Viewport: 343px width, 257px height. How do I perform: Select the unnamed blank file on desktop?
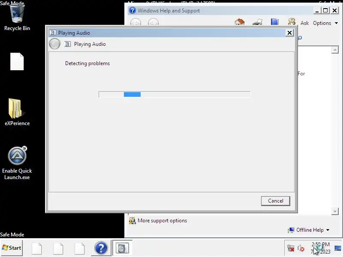(x=17, y=61)
